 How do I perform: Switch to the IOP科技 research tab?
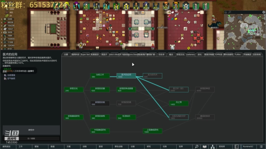coord(219,55)
